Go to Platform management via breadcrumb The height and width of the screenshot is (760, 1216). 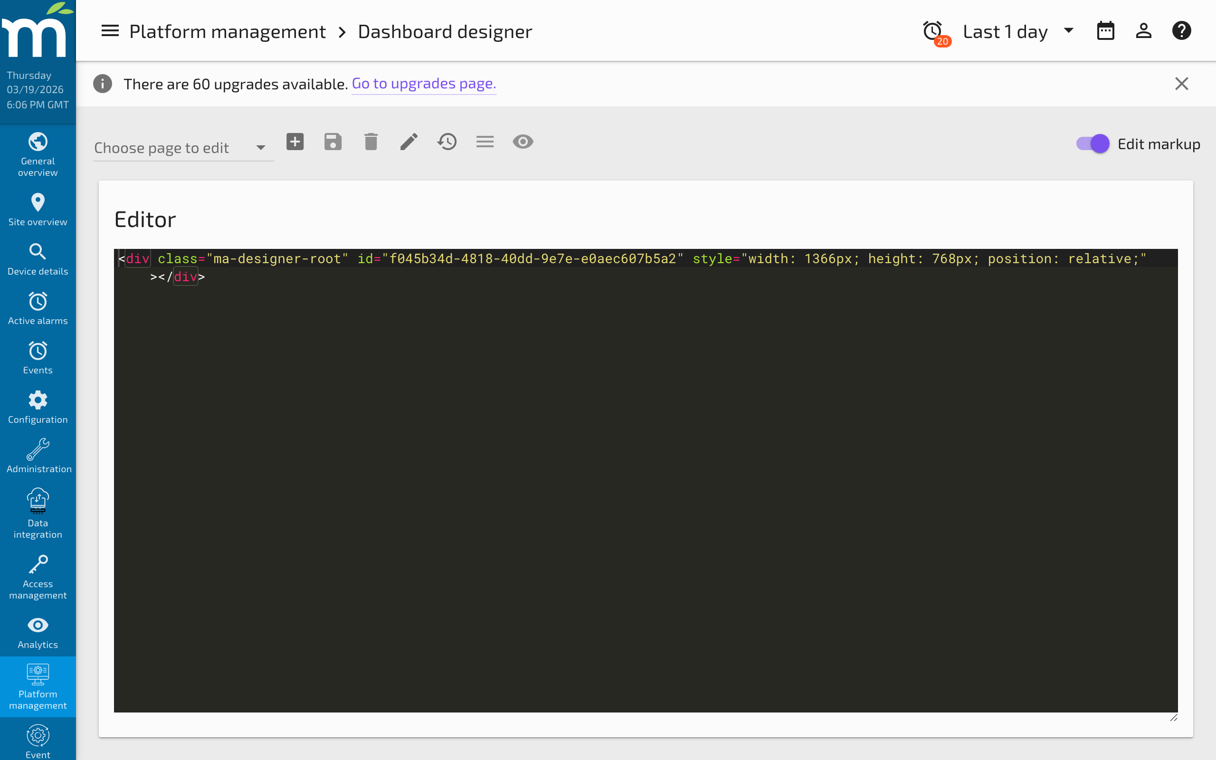click(227, 31)
